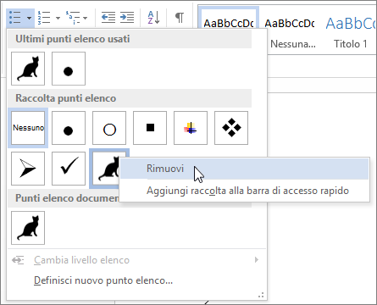Screen dimensions: 377x305
Task: Click the A-Z sort icon
Action: click(153, 18)
